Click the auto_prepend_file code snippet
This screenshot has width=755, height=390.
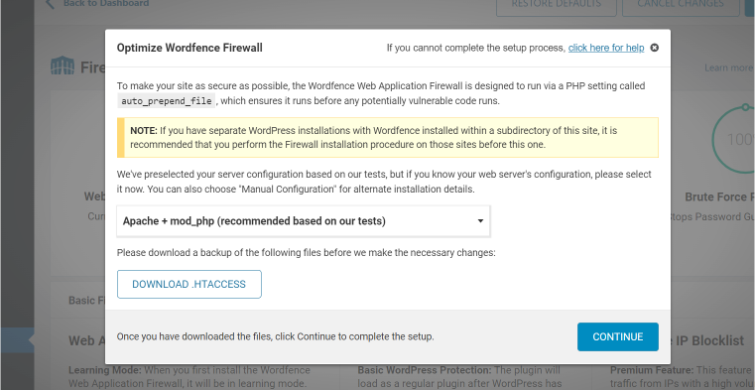coord(166,101)
